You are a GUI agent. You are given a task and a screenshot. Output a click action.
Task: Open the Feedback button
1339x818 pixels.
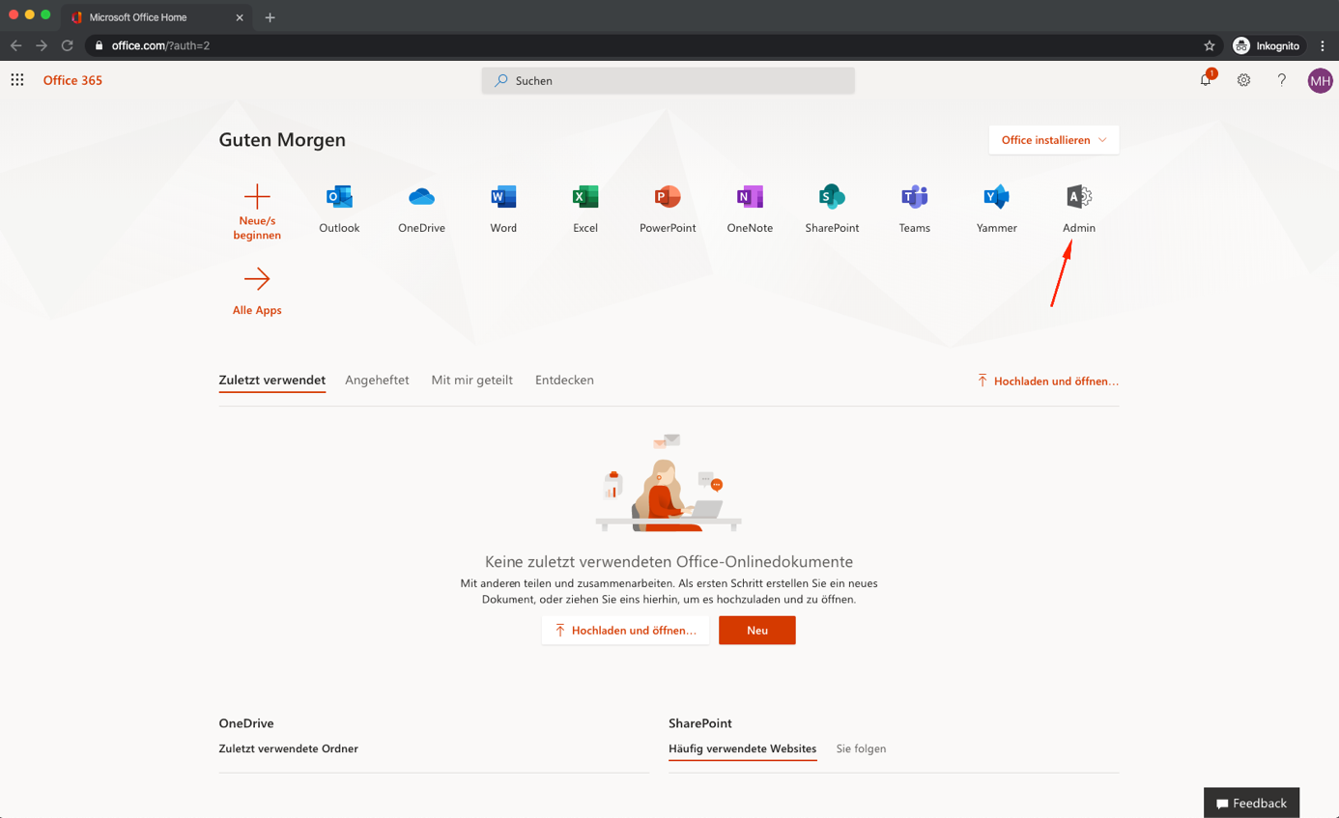[x=1251, y=803]
